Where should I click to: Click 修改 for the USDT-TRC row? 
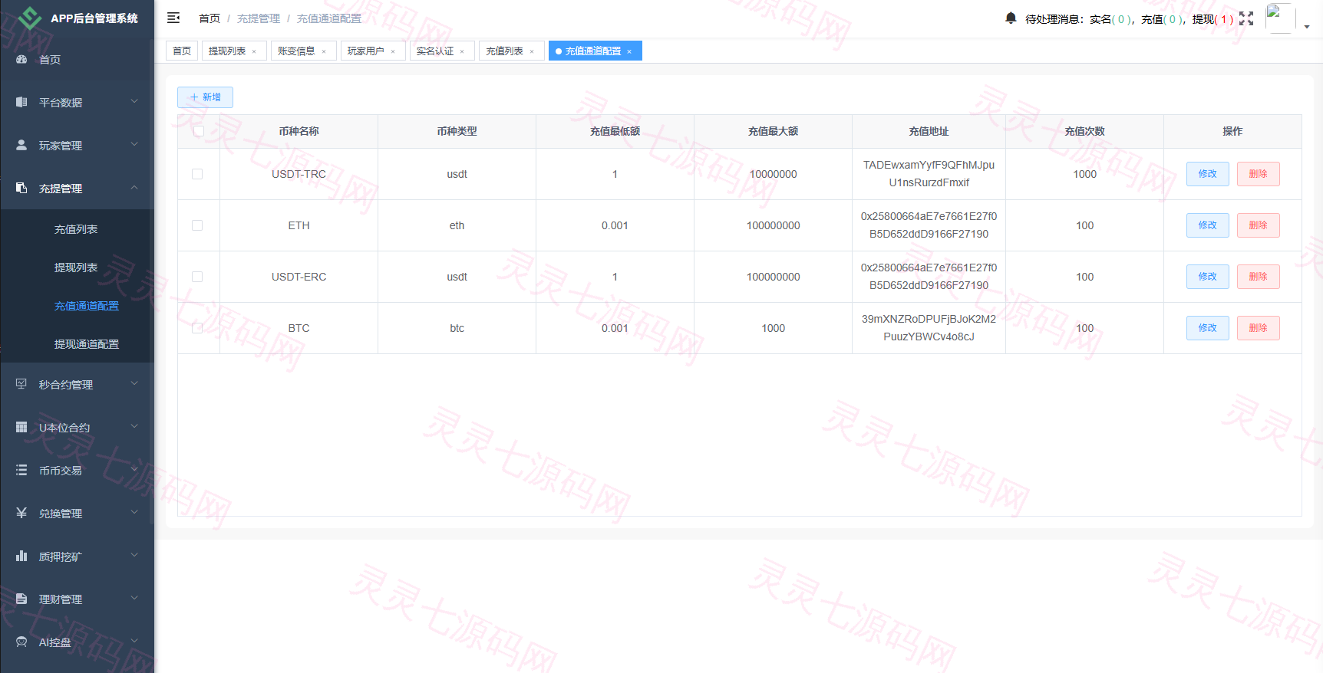pos(1207,174)
